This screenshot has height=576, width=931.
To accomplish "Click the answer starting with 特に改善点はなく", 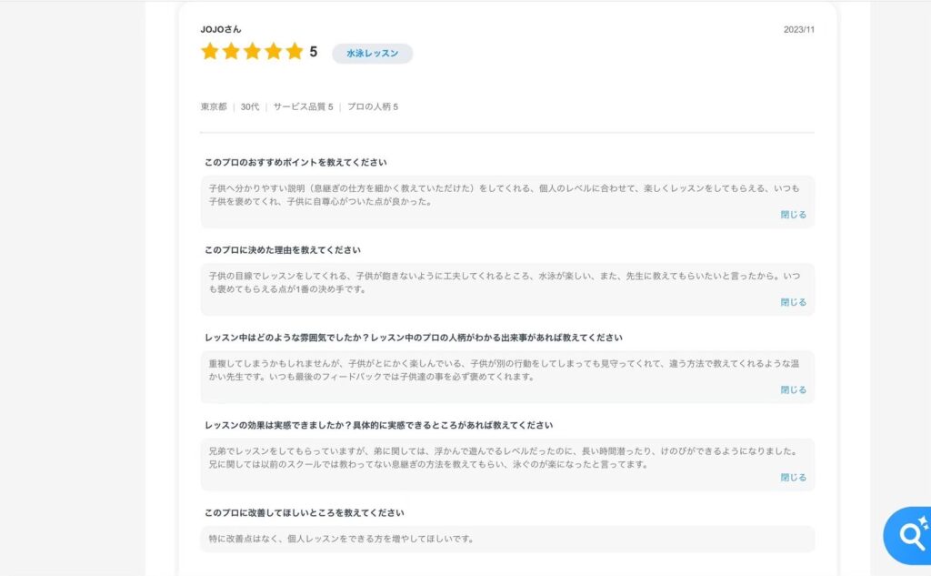I will pos(342,539).
